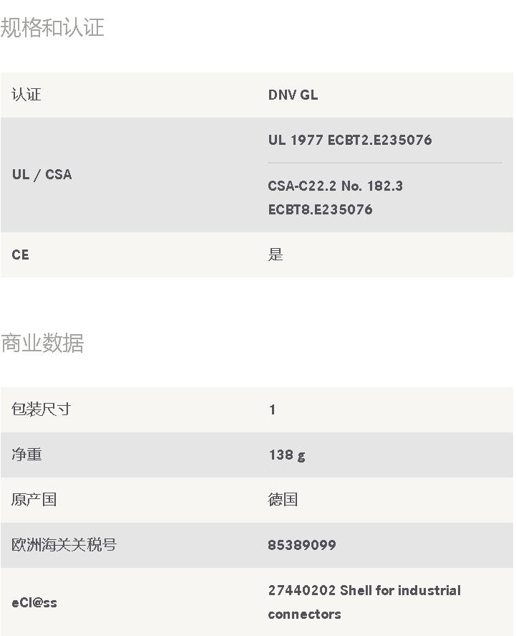
Task: Click the 认证 row label
Action: pos(26,95)
